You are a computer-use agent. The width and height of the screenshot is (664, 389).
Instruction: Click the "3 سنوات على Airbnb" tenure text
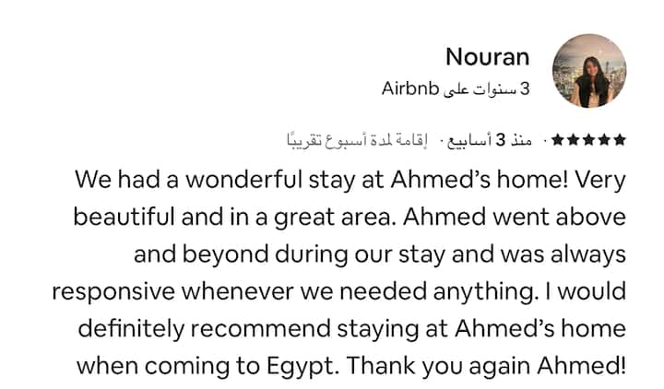coord(456,89)
